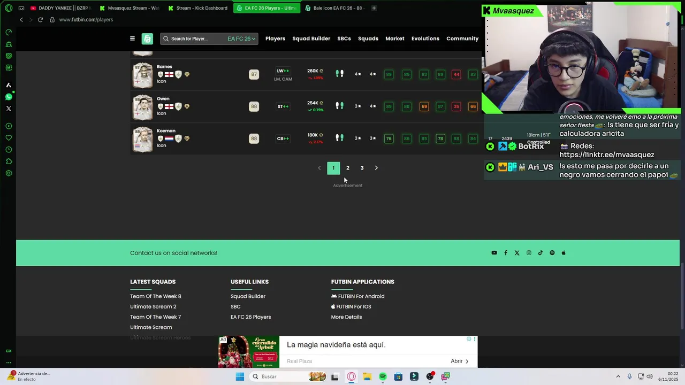Go to page 3 of player results
This screenshot has width=685, height=385.
click(362, 168)
